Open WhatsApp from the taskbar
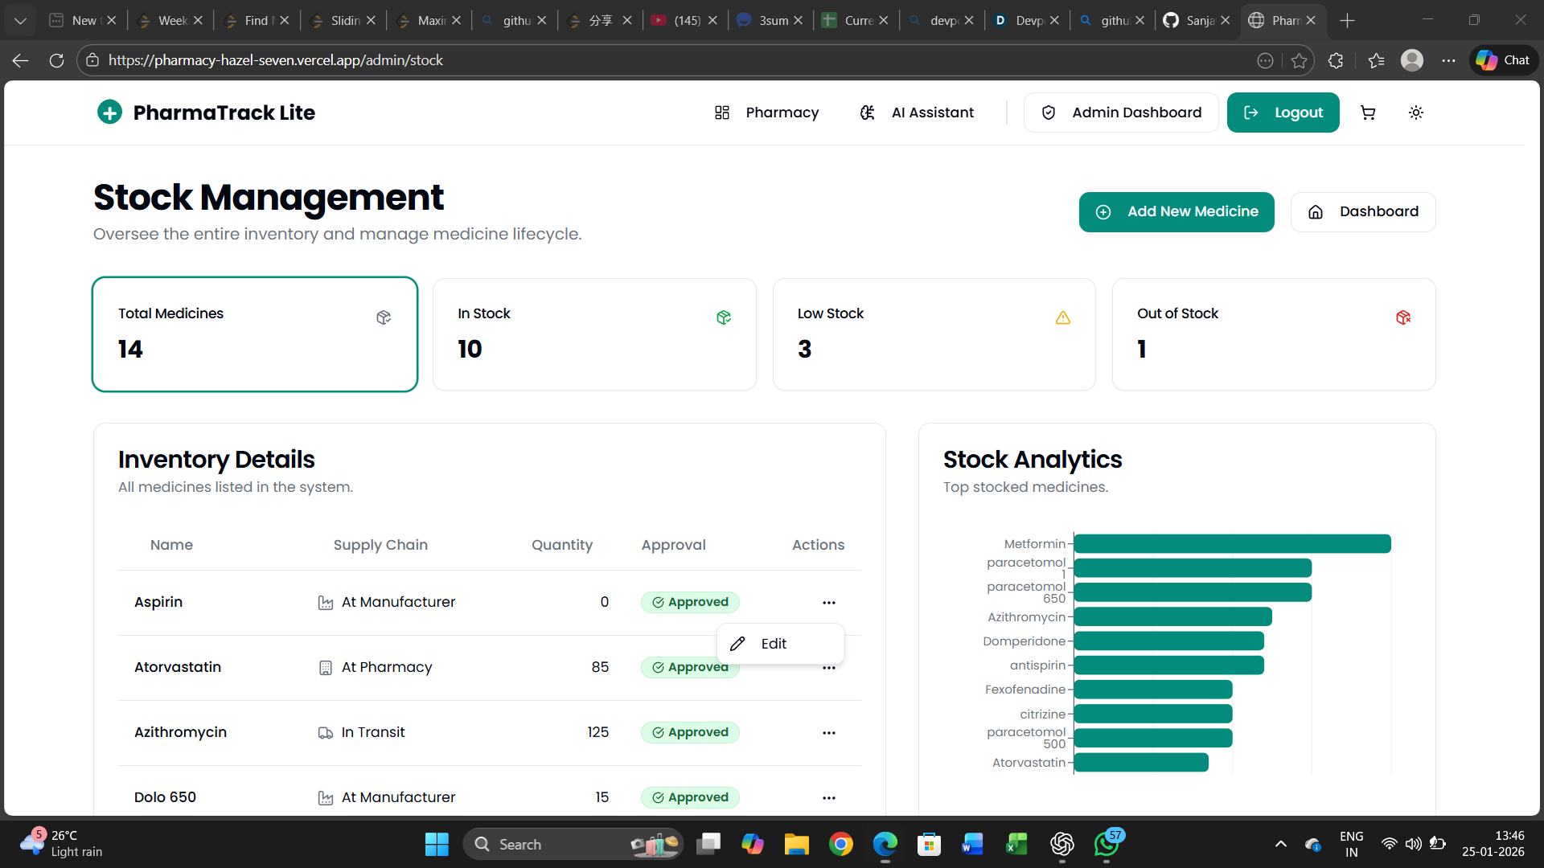The image size is (1544, 868). pos(1107,845)
